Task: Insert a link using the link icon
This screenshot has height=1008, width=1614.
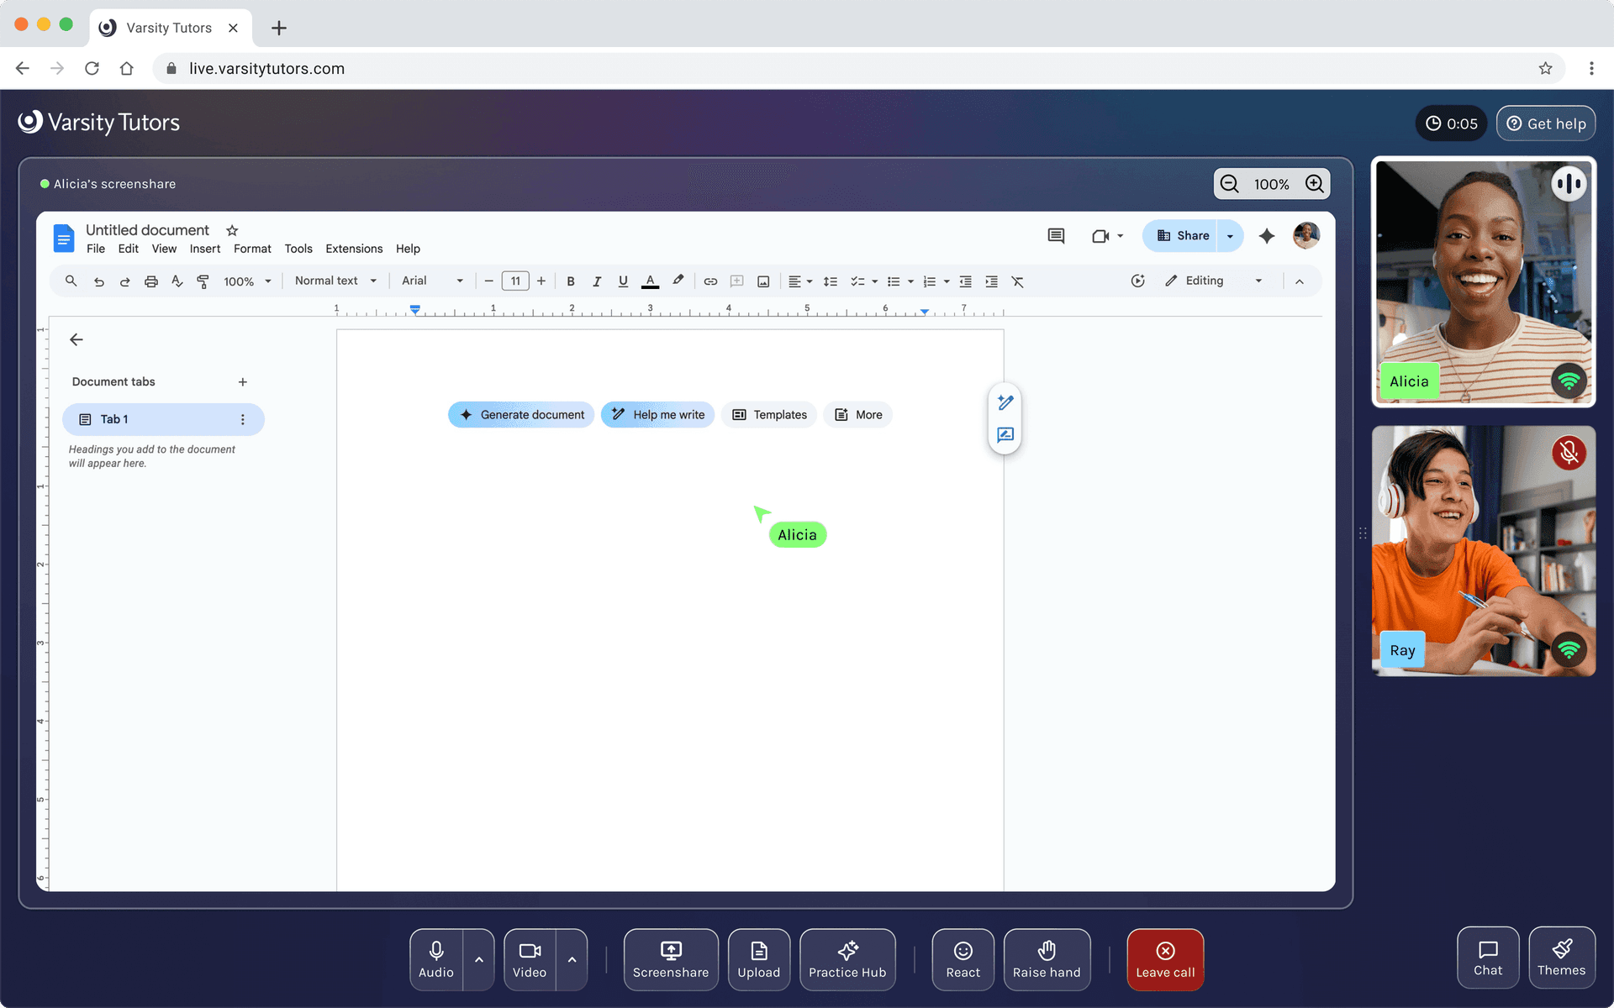Action: 710,281
